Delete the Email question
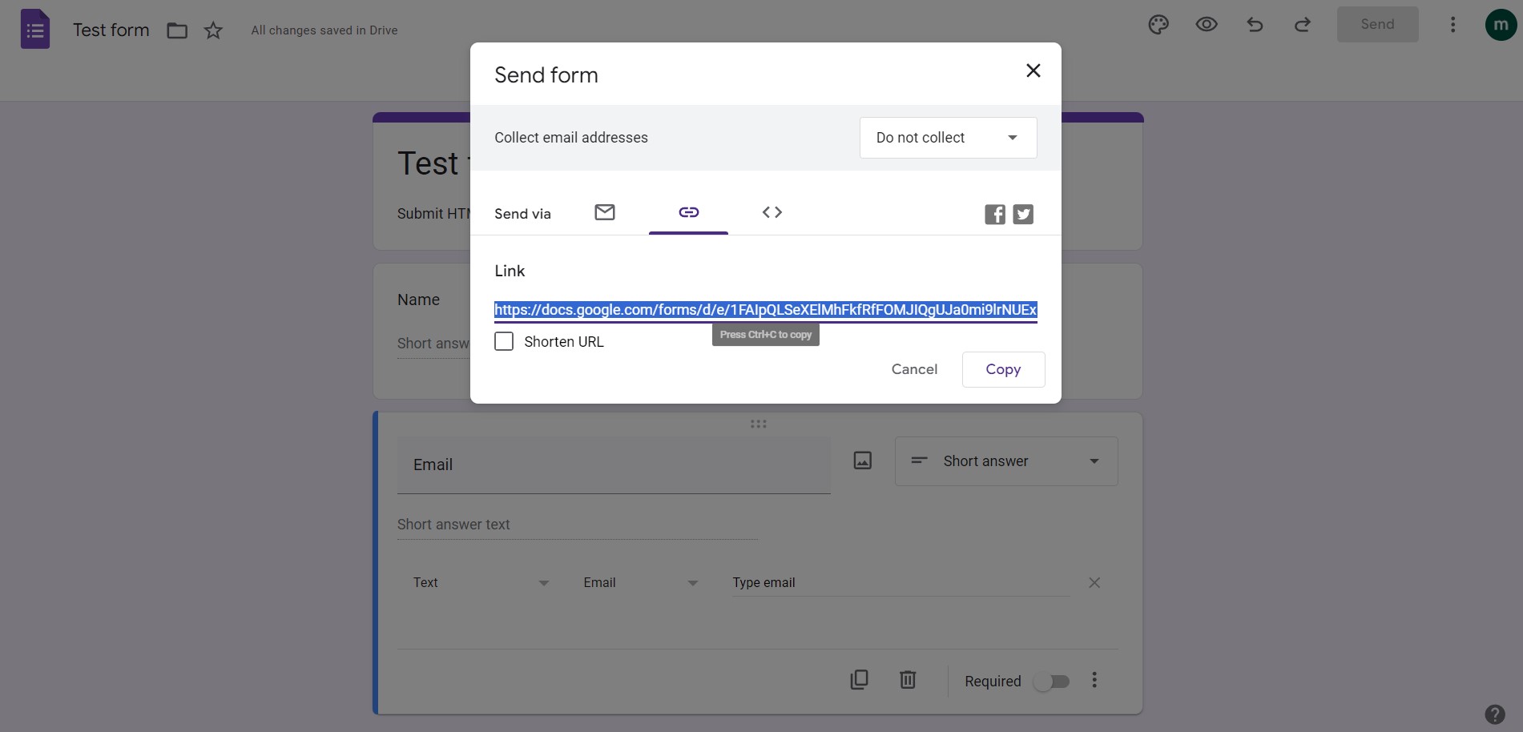Image resolution: width=1523 pixels, height=732 pixels. (x=908, y=679)
